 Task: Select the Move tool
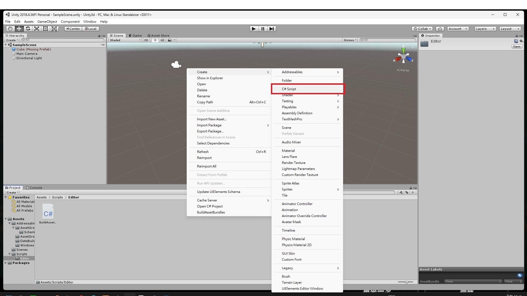point(19,29)
